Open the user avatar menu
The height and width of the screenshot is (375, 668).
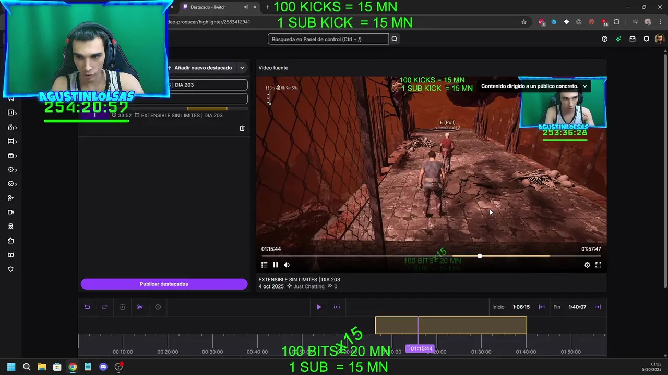660,39
